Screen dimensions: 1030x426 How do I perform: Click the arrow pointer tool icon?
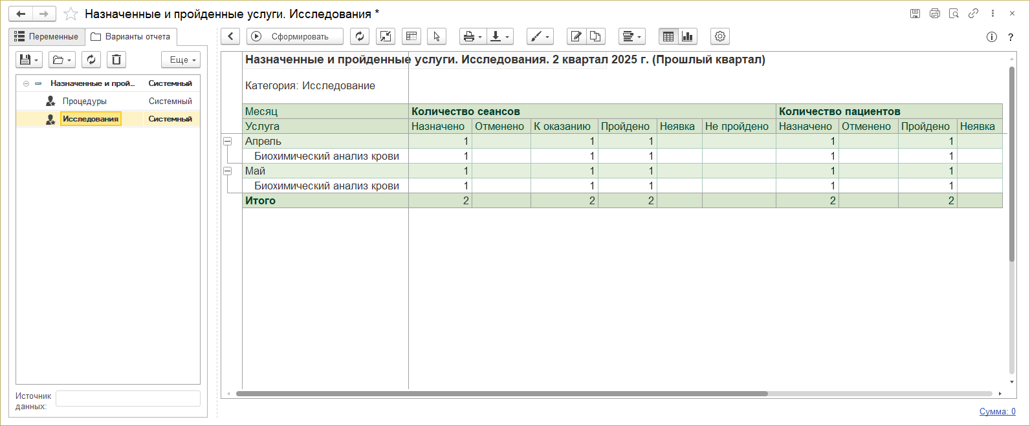point(437,37)
